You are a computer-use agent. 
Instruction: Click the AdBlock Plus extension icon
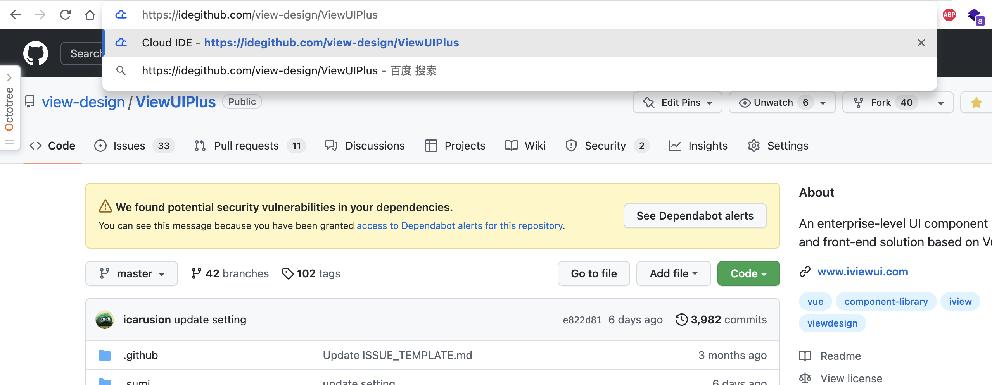tap(949, 15)
